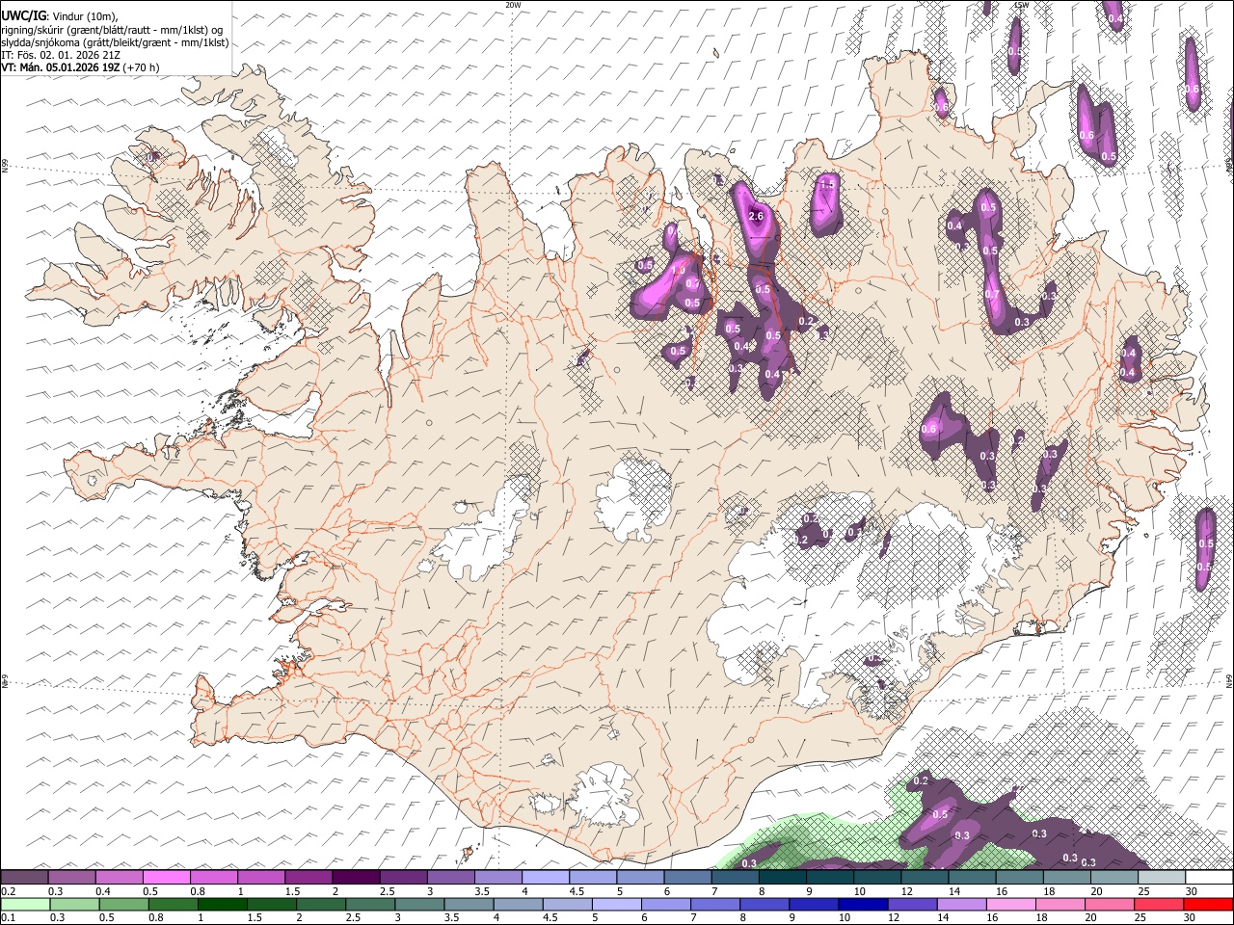
Task: Pick the bright pink 0.5 swatch, upper legend row
Action: (166, 878)
